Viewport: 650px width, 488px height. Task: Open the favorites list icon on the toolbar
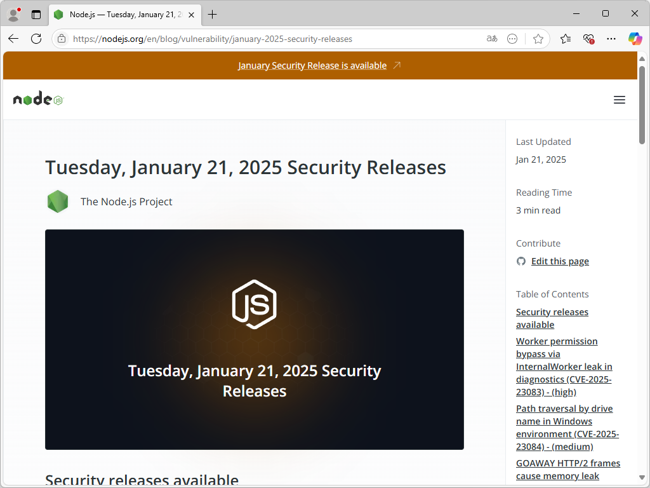tap(565, 39)
